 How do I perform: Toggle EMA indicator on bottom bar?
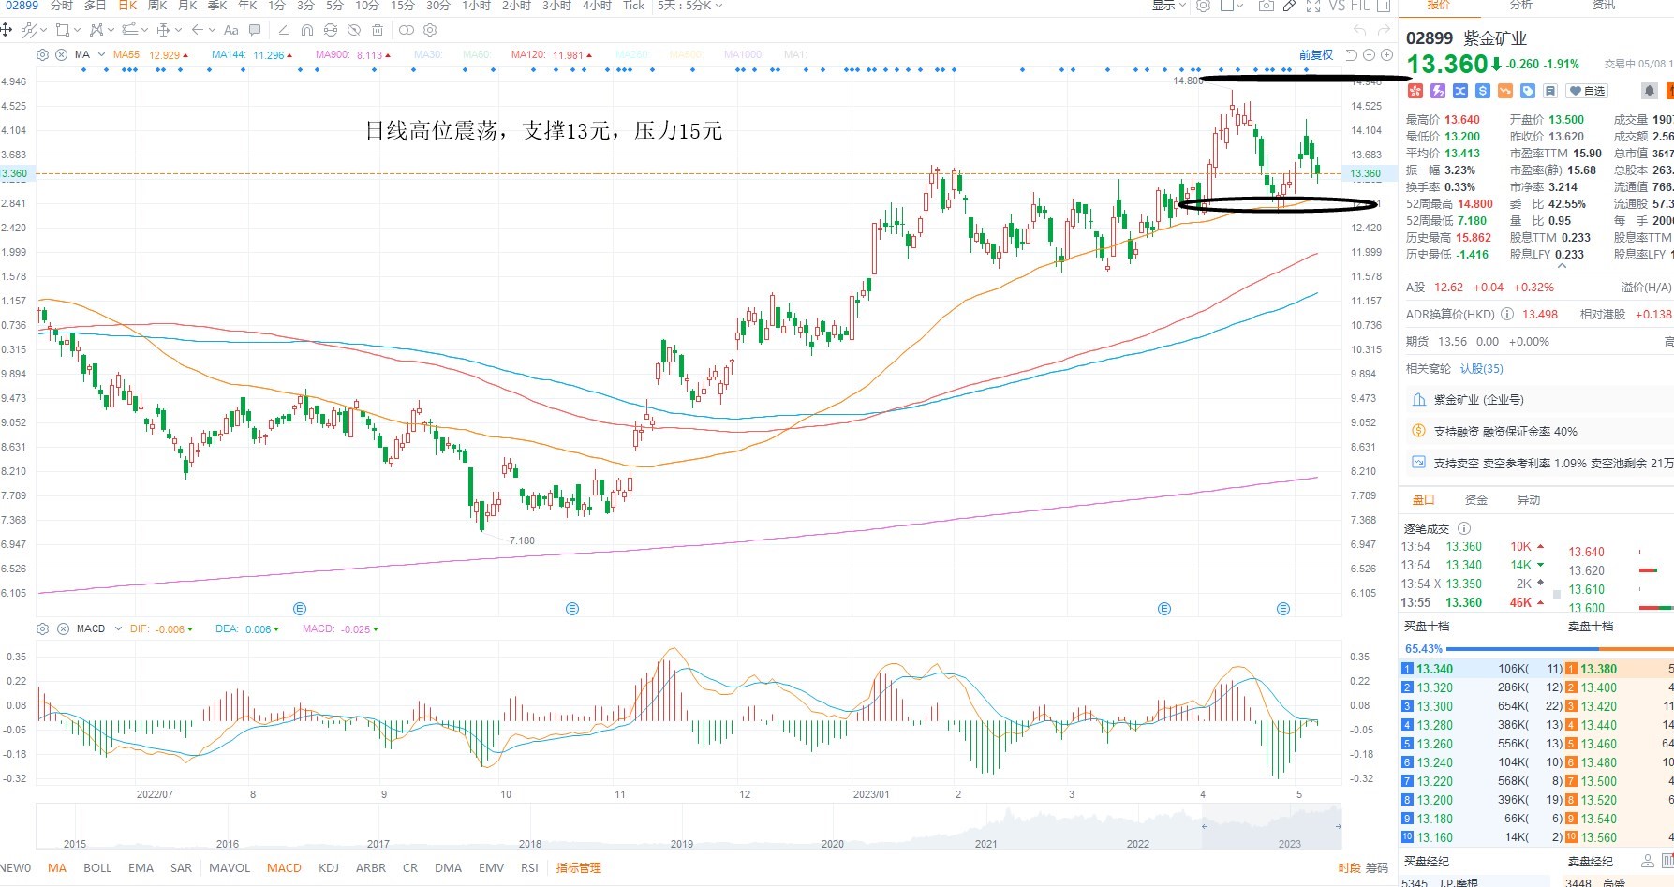(x=141, y=868)
